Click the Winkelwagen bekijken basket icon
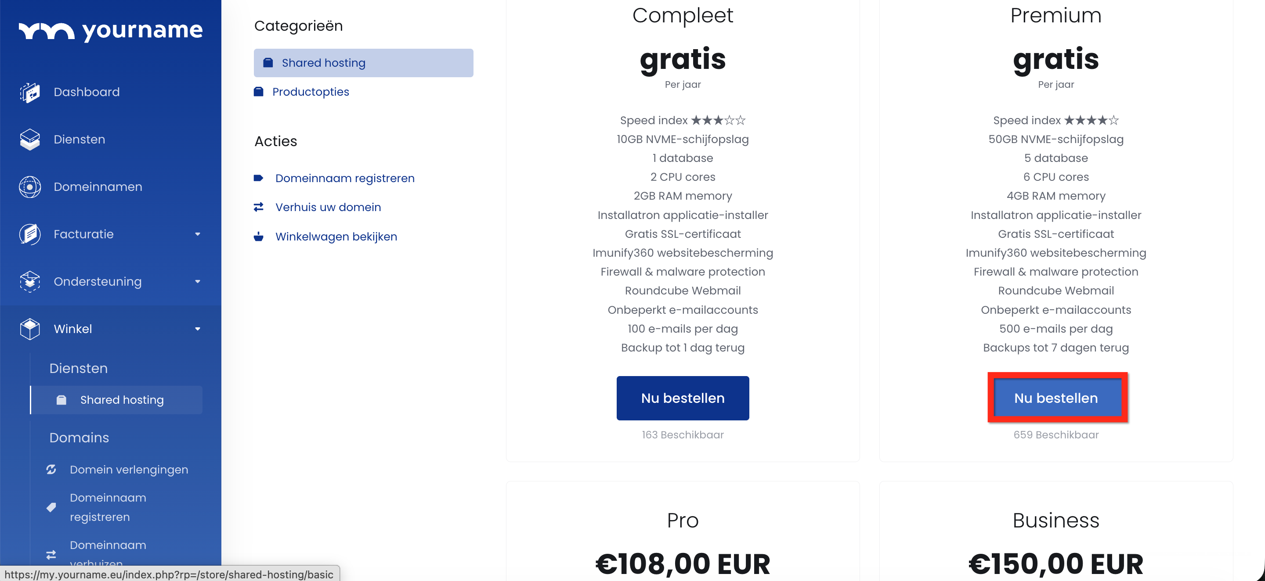1265x581 pixels. click(x=258, y=237)
